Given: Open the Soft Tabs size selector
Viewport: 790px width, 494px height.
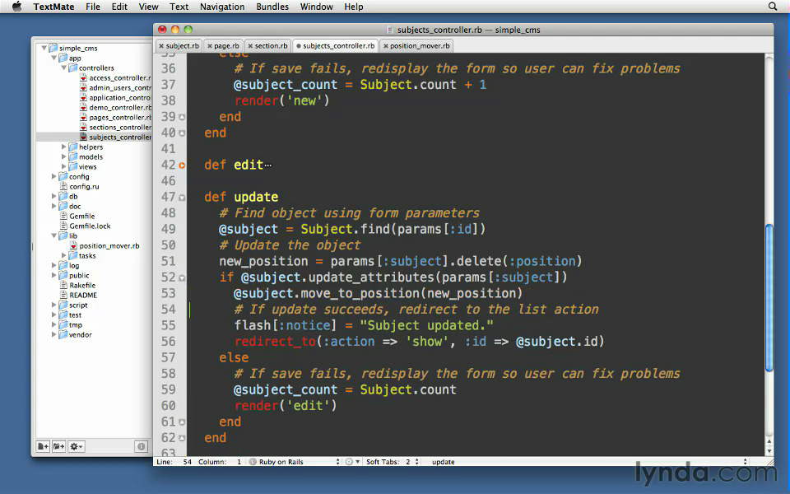Looking at the screenshot, I should pyautogui.click(x=393, y=461).
